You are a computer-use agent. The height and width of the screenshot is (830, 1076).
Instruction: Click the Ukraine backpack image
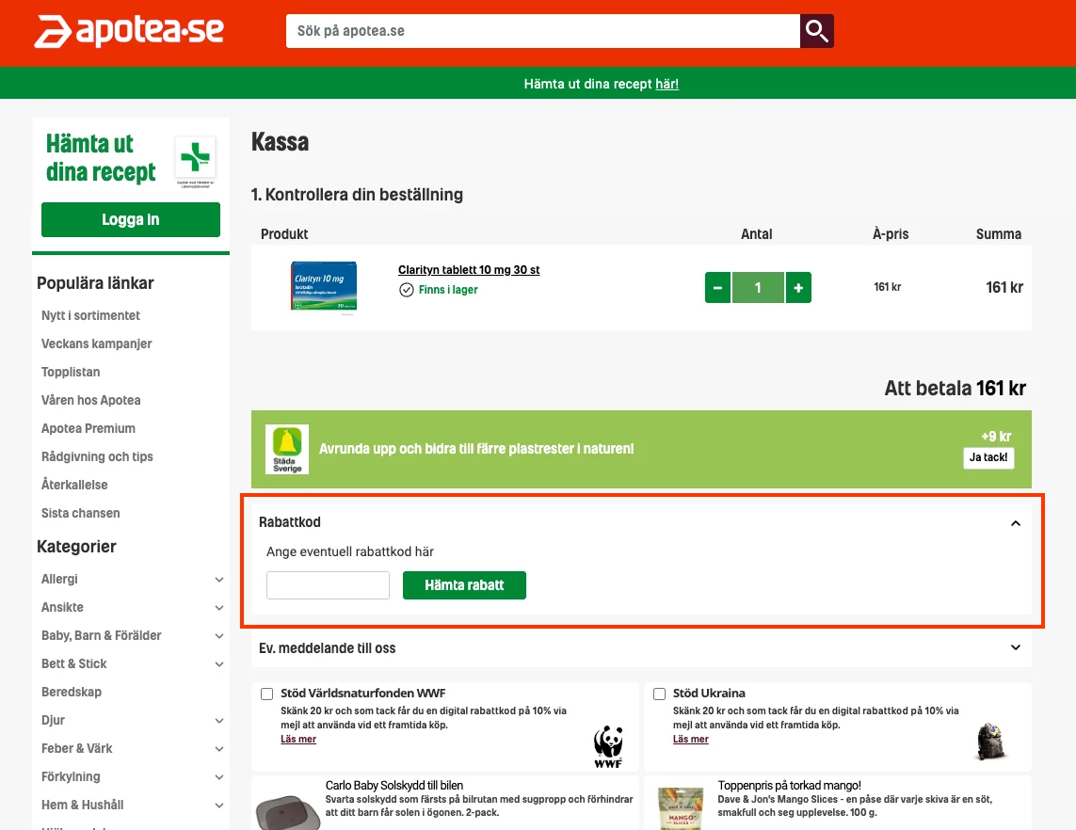pos(991,741)
